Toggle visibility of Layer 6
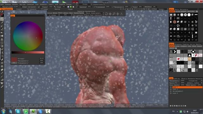 171,89
